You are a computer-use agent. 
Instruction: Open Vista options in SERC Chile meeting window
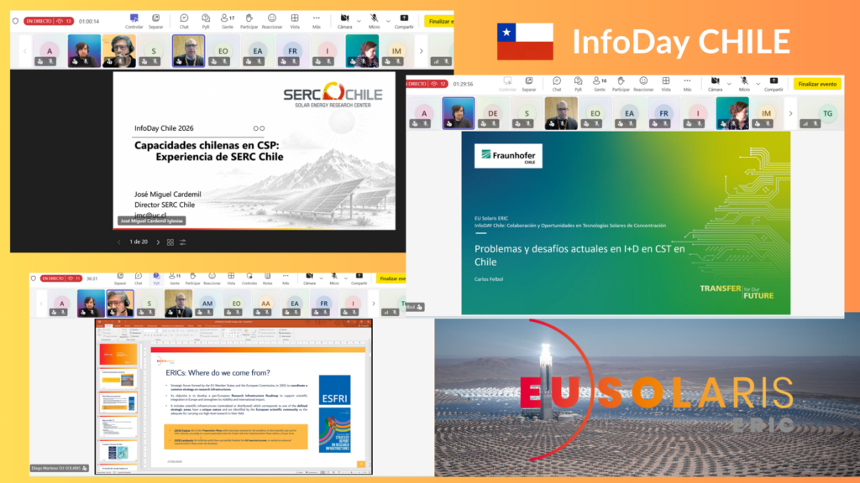click(295, 21)
